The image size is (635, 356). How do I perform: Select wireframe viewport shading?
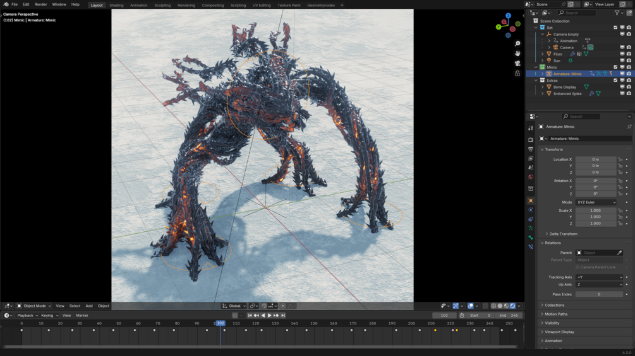pyautogui.click(x=493, y=306)
